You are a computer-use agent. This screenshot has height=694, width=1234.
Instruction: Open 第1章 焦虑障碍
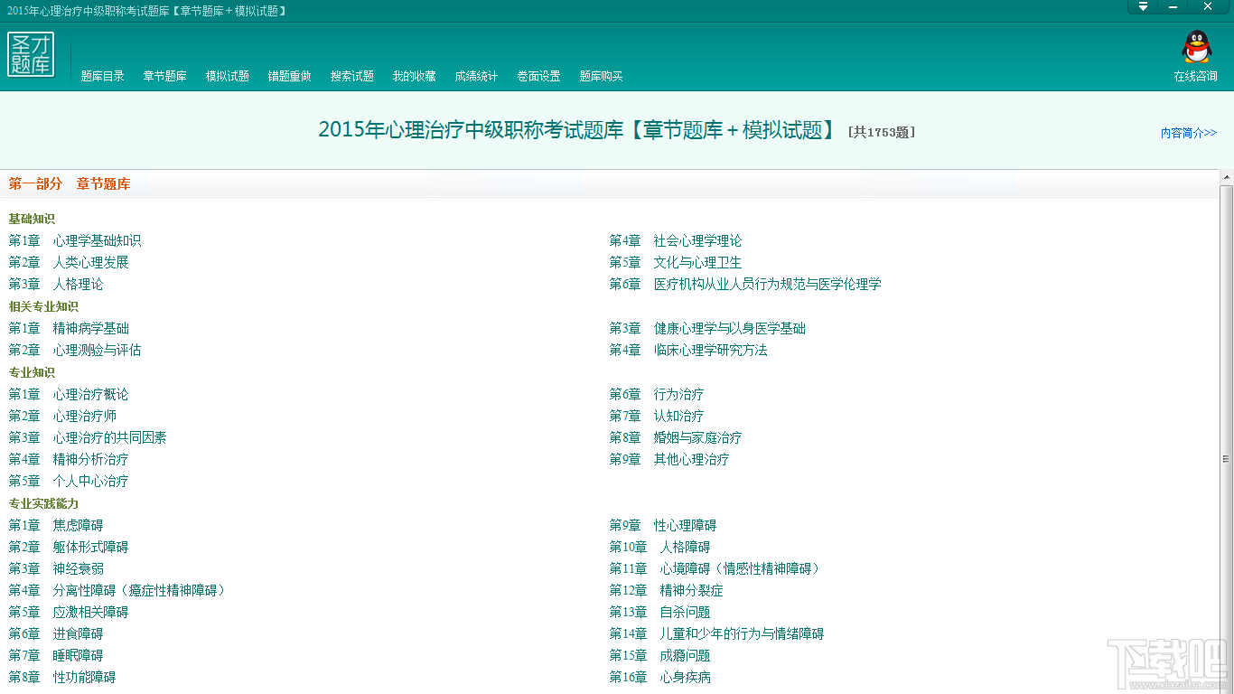[56, 525]
